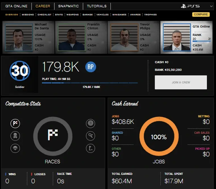Click the Join a Crew button
Image resolution: width=216 pixels, height=189 pixels.
181,82
